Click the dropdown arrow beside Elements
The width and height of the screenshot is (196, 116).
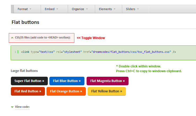pyautogui.click(x=115, y=9)
